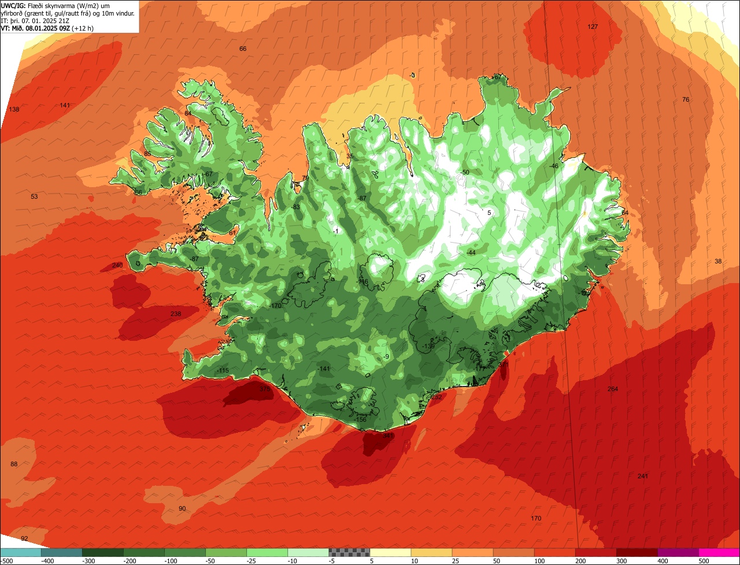Click the value -46 on the map

(x=554, y=166)
